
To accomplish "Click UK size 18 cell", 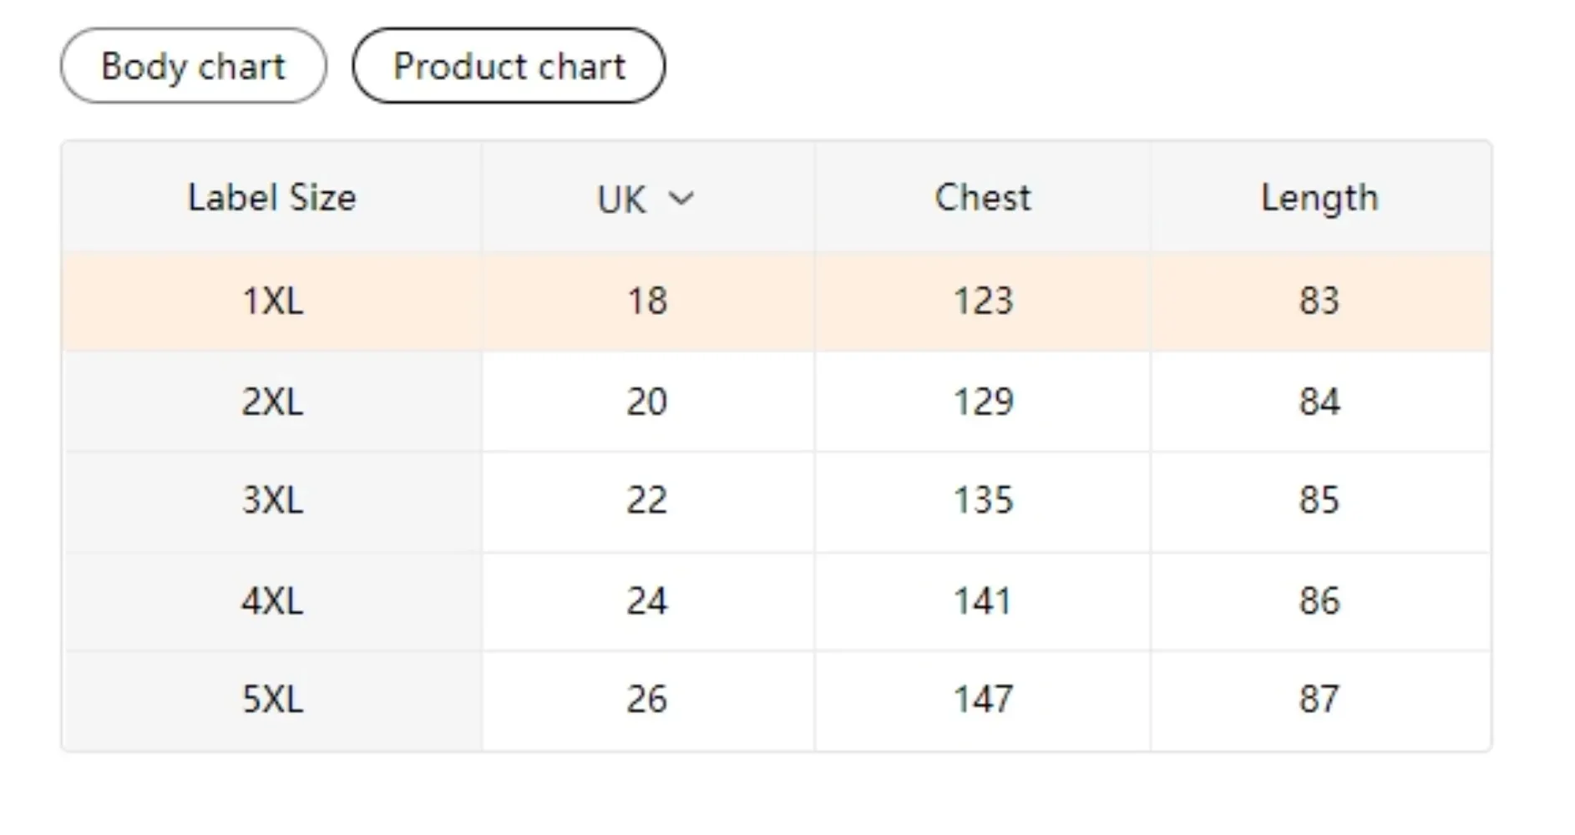I will pyautogui.click(x=647, y=301).
